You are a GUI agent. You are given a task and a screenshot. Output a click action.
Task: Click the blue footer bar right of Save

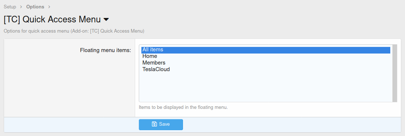pos(292,125)
